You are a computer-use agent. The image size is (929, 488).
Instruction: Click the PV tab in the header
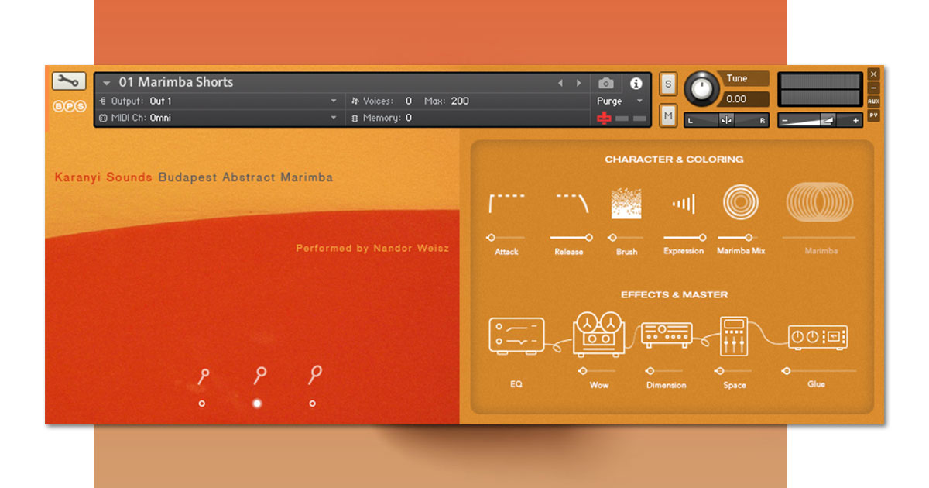873,115
